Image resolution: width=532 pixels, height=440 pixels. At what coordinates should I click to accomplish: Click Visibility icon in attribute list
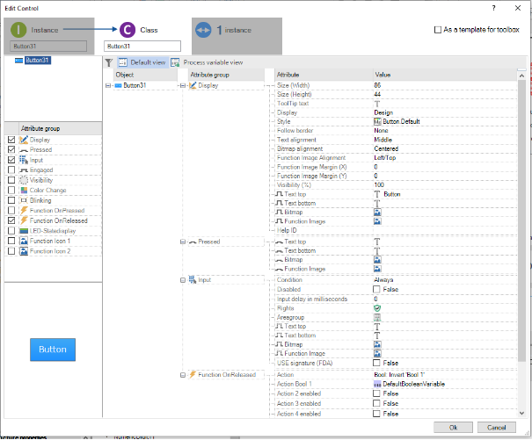24,180
